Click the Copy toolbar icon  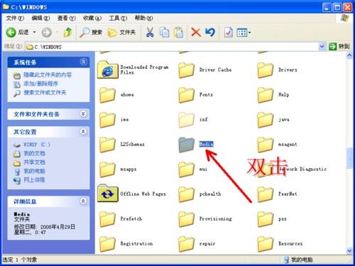164,33
